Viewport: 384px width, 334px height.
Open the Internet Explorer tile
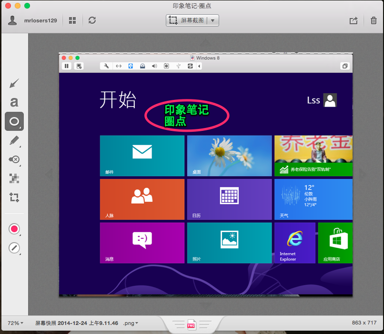coord(295,243)
